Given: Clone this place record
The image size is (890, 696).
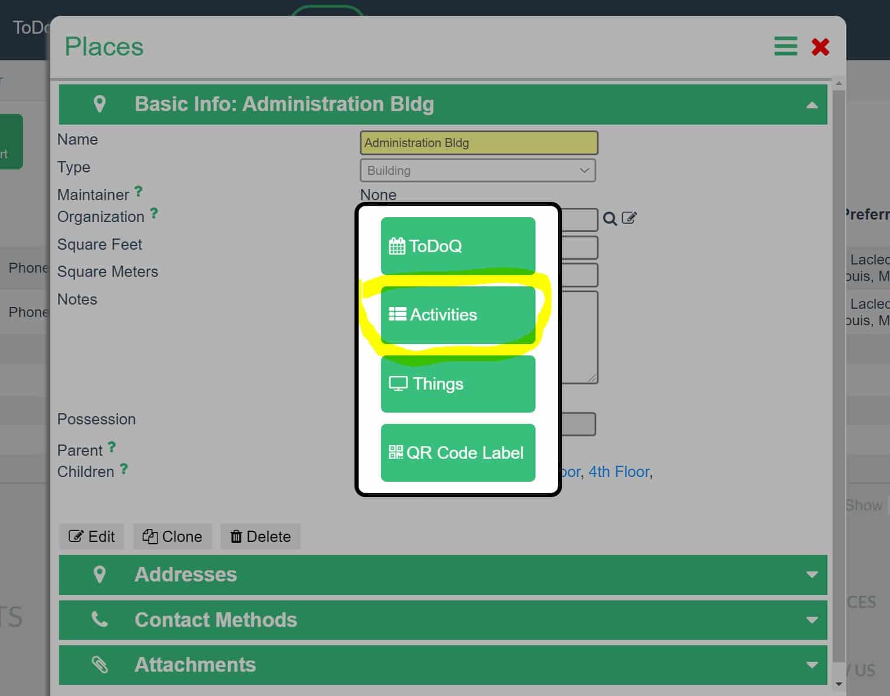Looking at the screenshot, I should [172, 537].
